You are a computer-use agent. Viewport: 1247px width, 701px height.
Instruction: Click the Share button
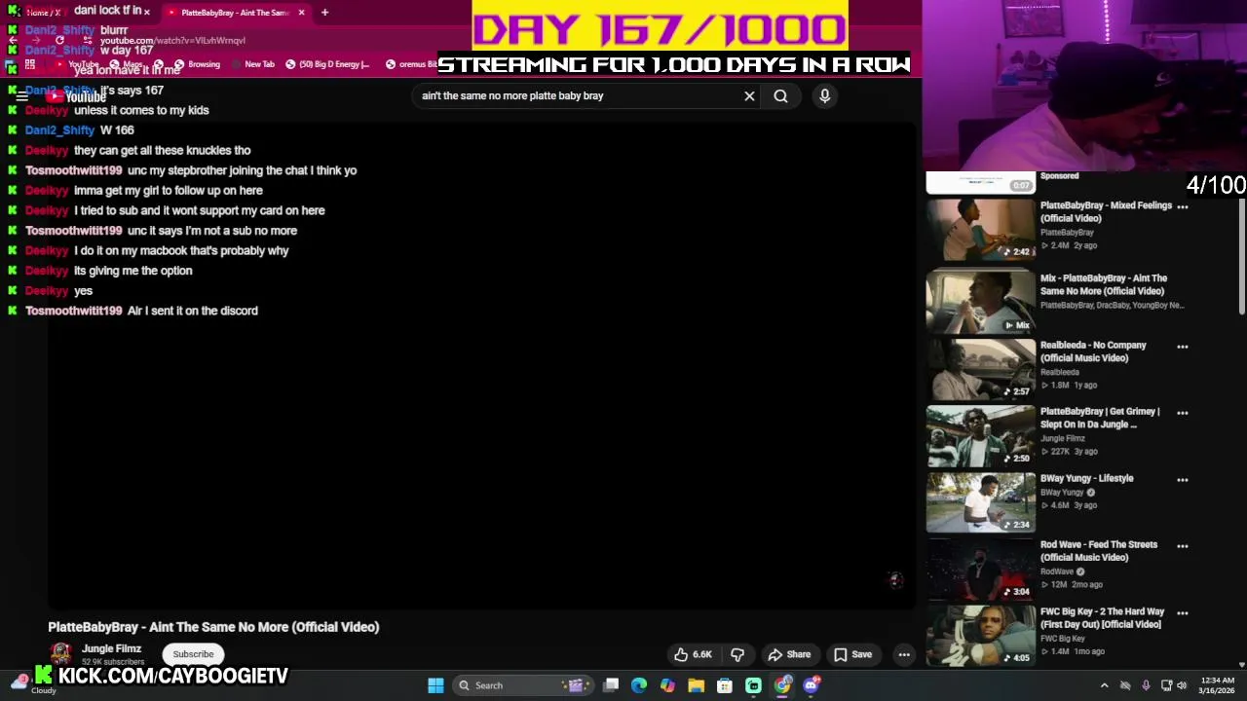tap(789, 654)
